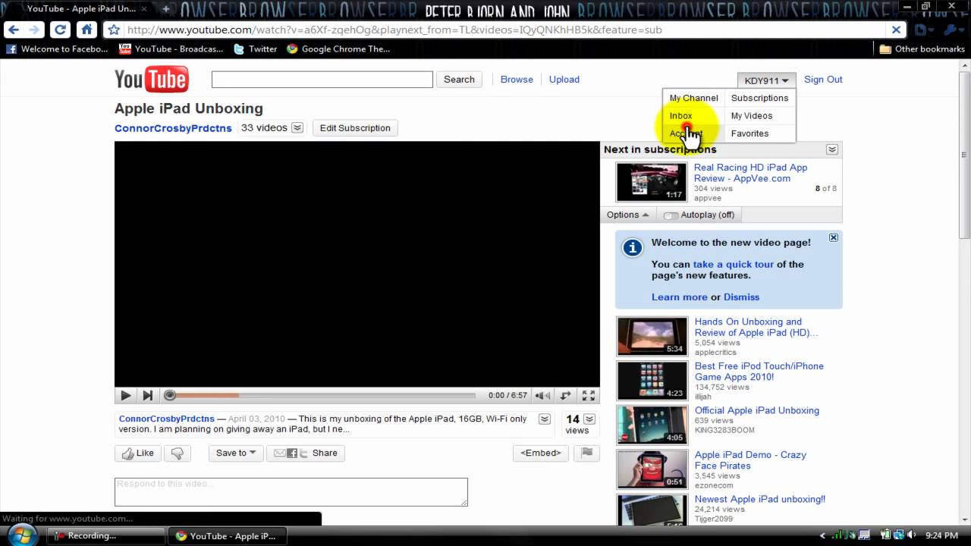
Task: Bookmark the page with the star icon
Action: pos(114,30)
